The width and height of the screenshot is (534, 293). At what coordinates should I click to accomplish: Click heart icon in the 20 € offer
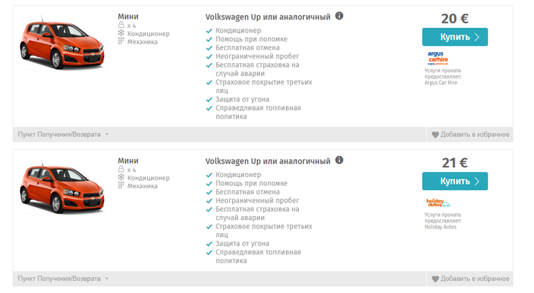coord(436,135)
